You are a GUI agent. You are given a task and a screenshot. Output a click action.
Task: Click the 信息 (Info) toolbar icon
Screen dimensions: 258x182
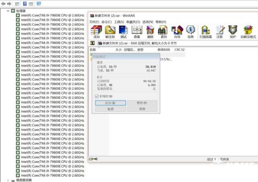(x=191, y=32)
